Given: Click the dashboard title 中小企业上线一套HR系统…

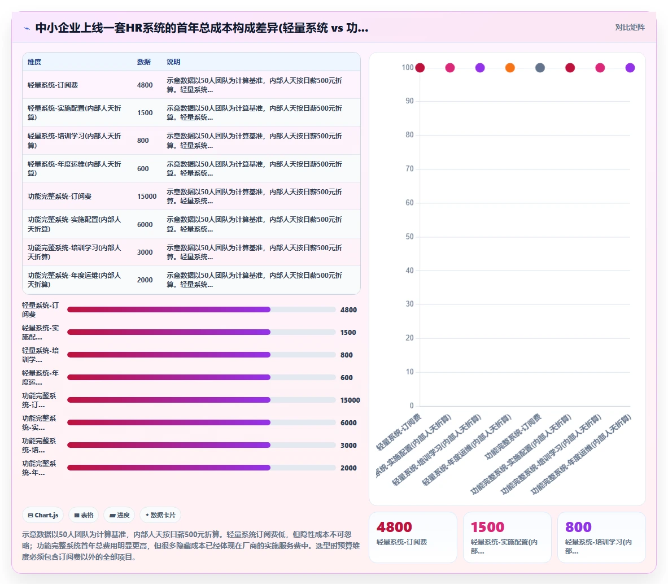Looking at the screenshot, I should [x=202, y=28].
